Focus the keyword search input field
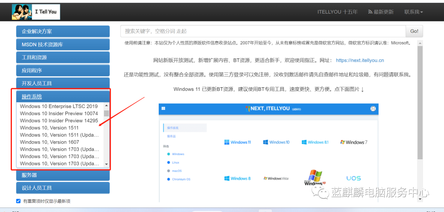The height and width of the screenshot is (212, 444). click(263, 31)
